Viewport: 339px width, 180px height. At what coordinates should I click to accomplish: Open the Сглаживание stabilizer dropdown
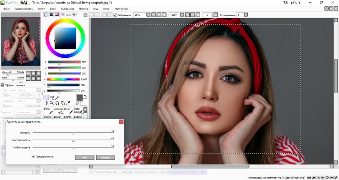click(x=246, y=15)
